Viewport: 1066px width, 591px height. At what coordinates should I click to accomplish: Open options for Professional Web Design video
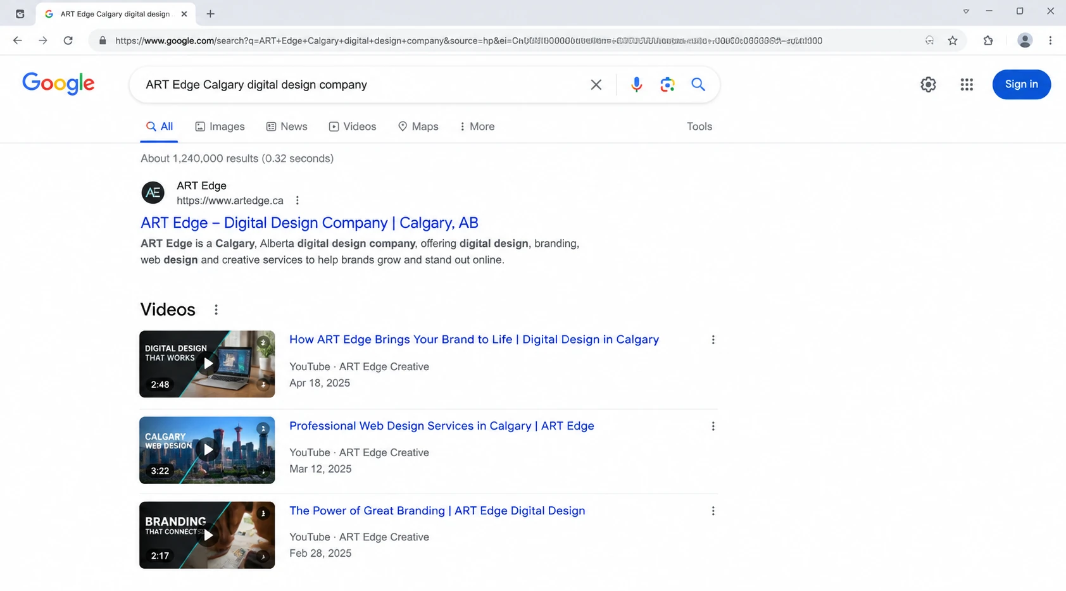713,426
